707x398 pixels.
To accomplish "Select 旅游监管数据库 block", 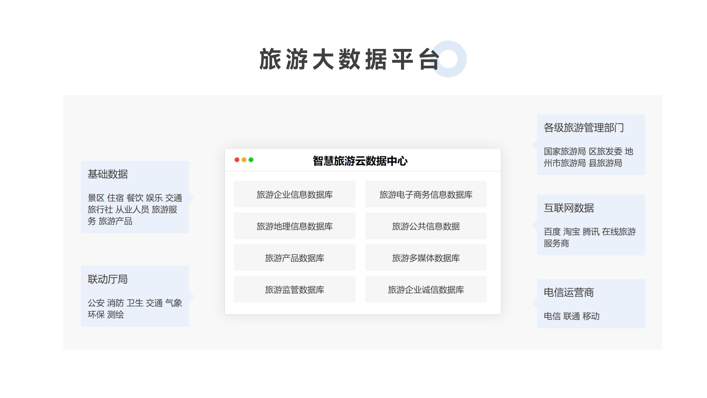I will click(294, 289).
